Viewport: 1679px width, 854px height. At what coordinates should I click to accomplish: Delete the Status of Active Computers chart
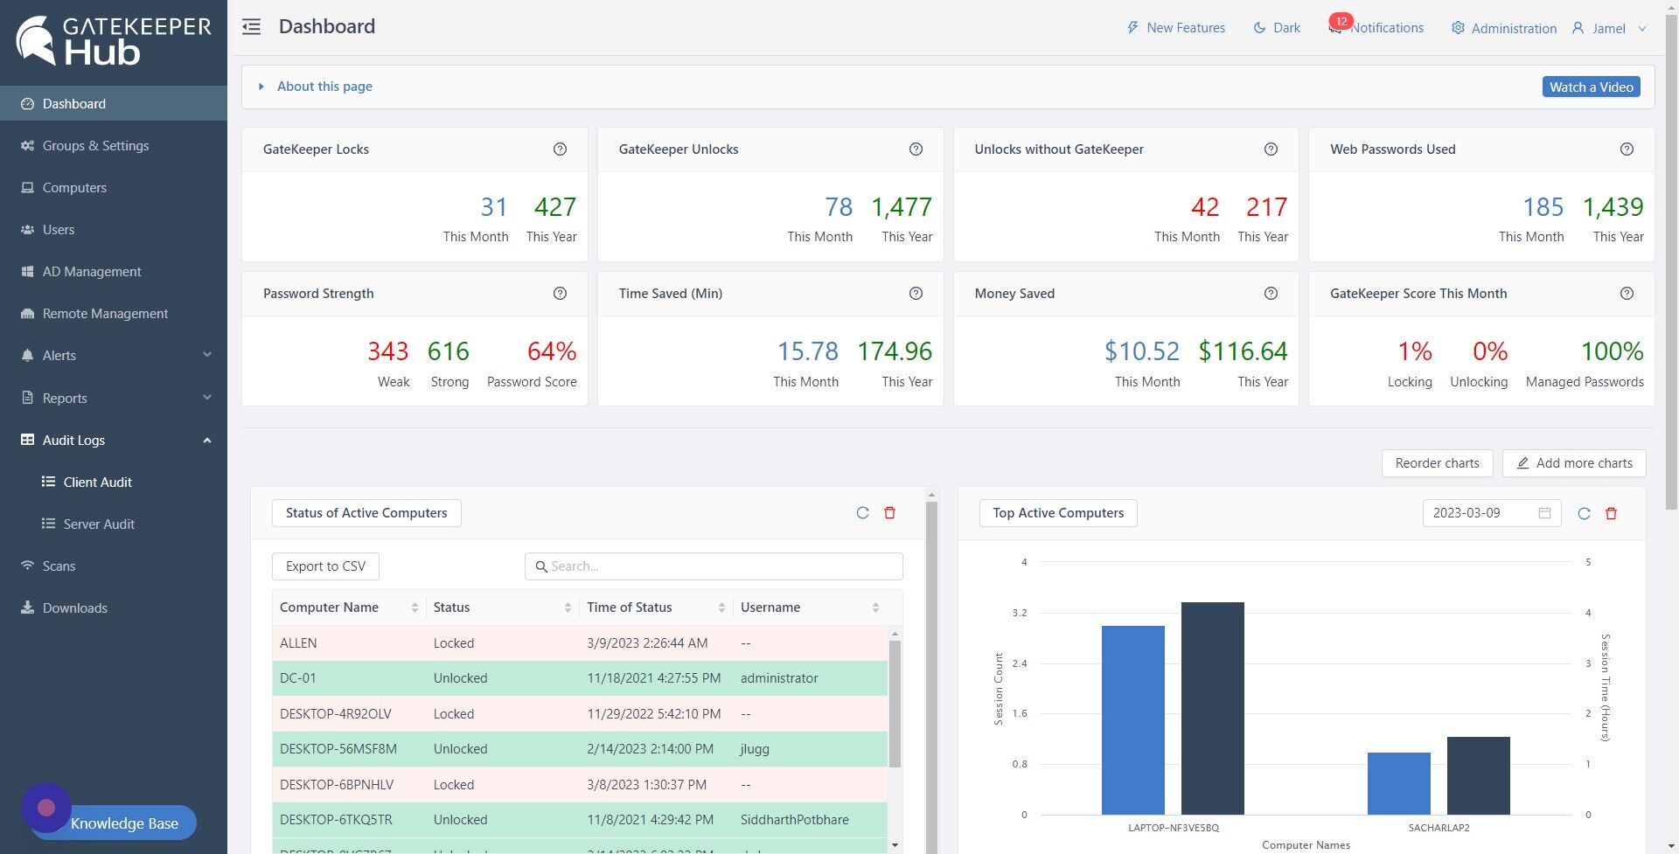(x=889, y=513)
